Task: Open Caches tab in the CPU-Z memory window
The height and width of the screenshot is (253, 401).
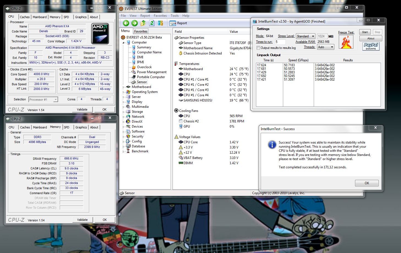Action: pos(25,127)
